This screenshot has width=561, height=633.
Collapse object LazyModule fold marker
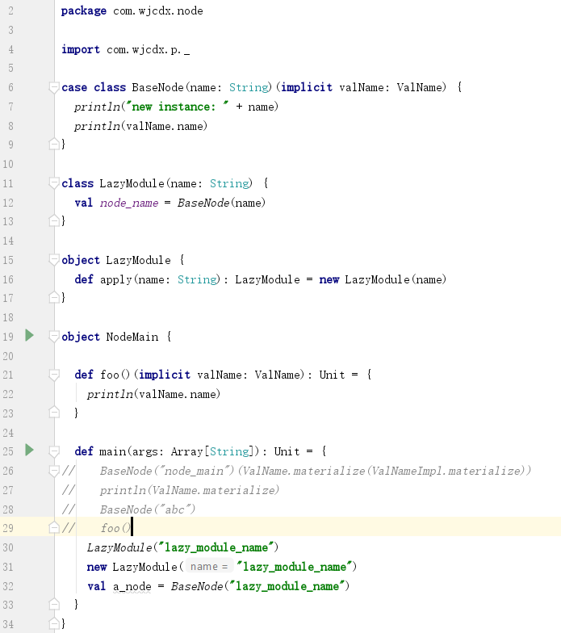pos(53,260)
